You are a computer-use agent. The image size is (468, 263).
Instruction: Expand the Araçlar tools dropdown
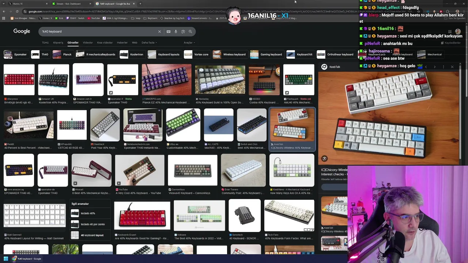[x=189, y=43]
